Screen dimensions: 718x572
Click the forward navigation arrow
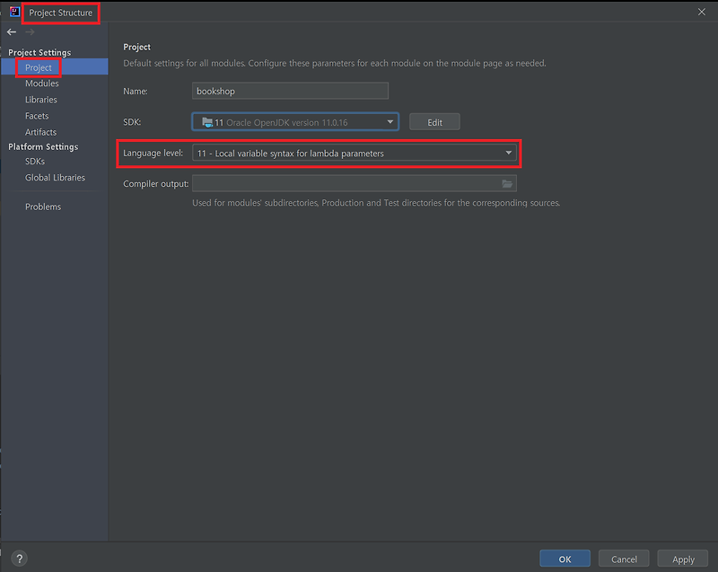[x=30, y=31]
